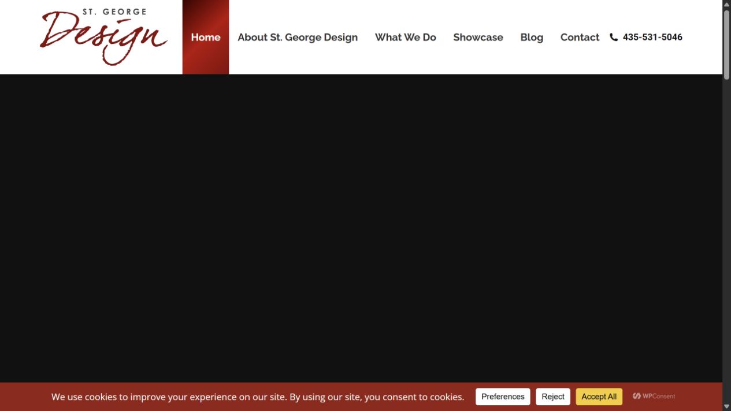Open the Blog page
This screenshot has height=411, width=731.
tap(532, 38)
